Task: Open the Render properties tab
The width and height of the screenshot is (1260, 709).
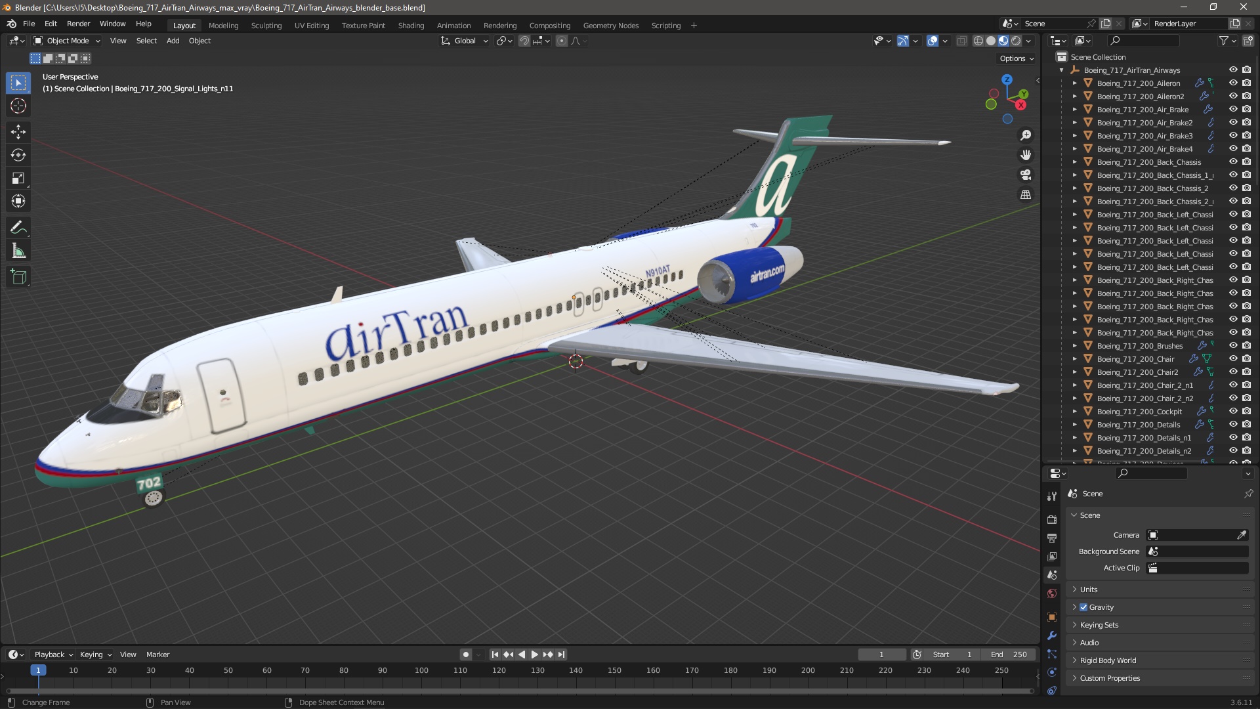Action: (x=1052, y=519)
